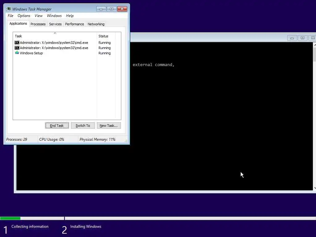The image size is (316, 237).
Task: Click the Task Manager resize grip
Action: click(126, 141)
